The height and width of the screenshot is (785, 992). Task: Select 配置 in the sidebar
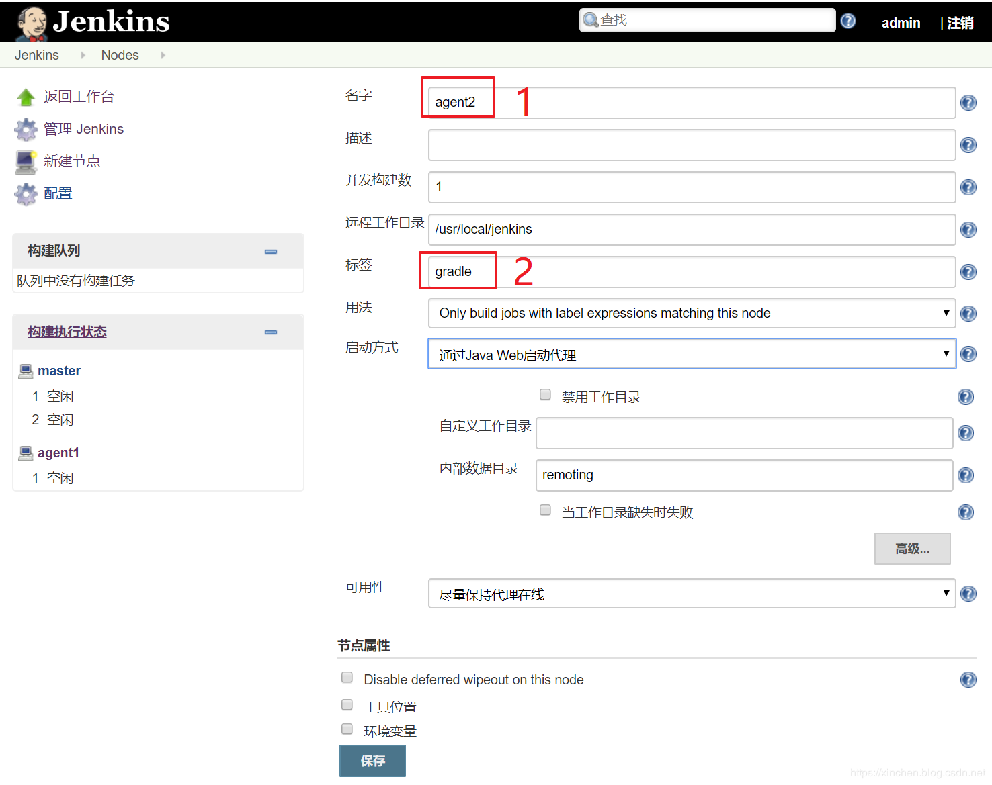[58, 193]
